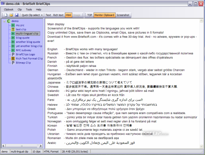Open the Clipbook menu
The height and width of the screenshot is (155, 205).
click(9, 10)
